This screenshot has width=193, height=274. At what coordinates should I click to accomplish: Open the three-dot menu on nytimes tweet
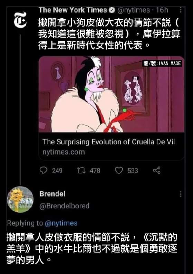tap(181, 10)
